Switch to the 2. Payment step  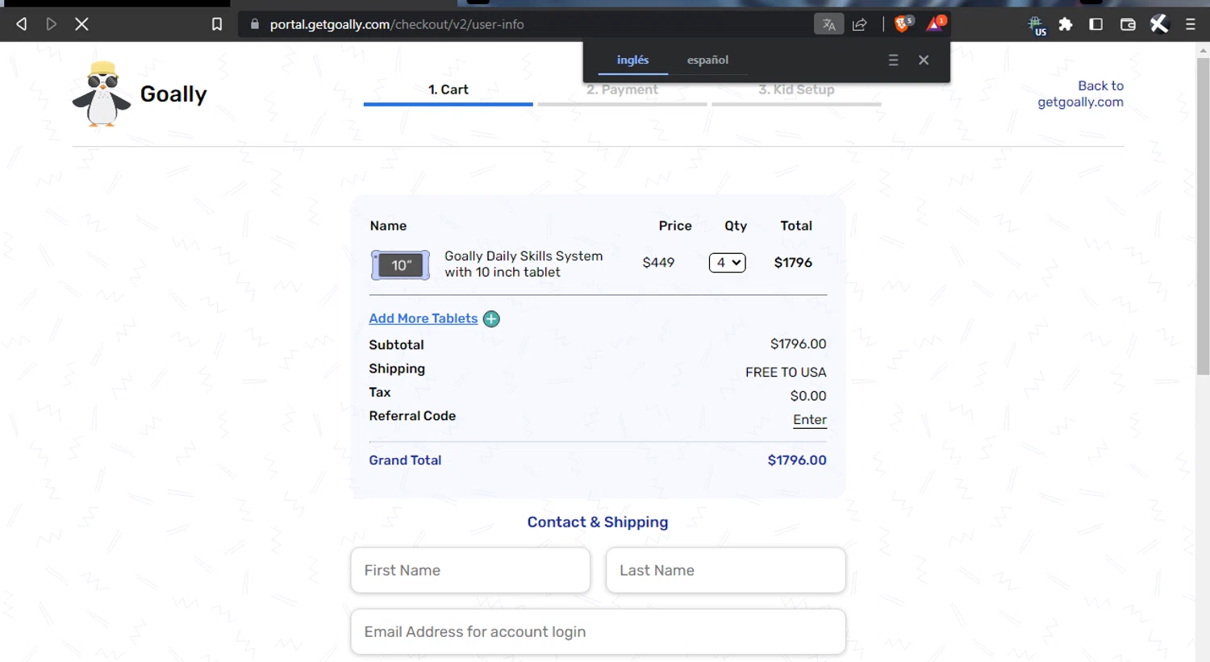point(622,90)
